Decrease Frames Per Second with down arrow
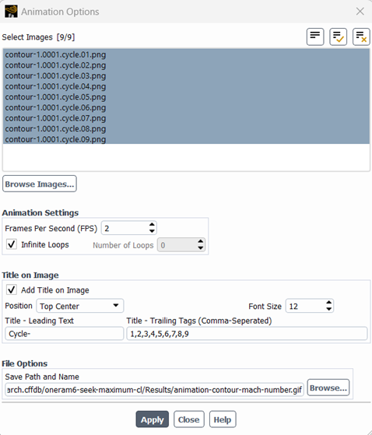 152,231
